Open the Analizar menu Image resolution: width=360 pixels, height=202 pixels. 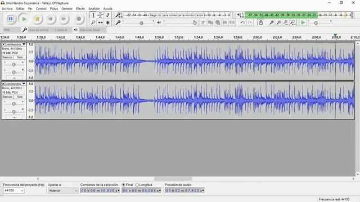point(94,8)
